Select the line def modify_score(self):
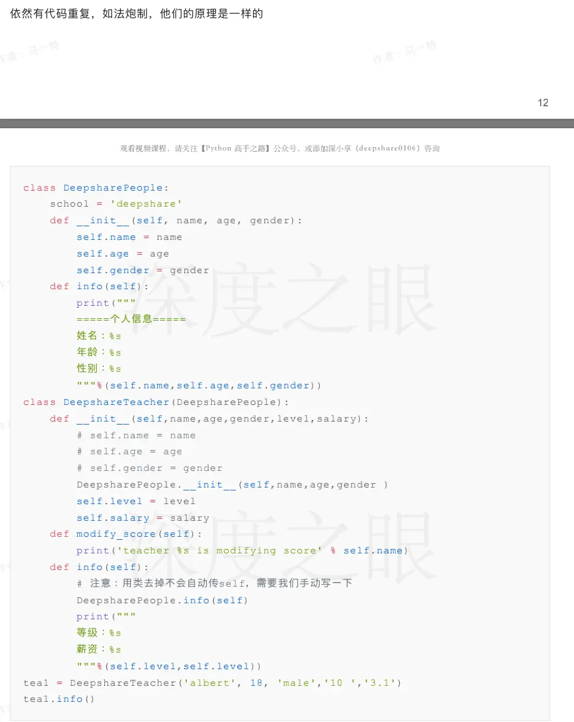The width and height of the screenshot is (574, 722). click(x=126, y=534)
